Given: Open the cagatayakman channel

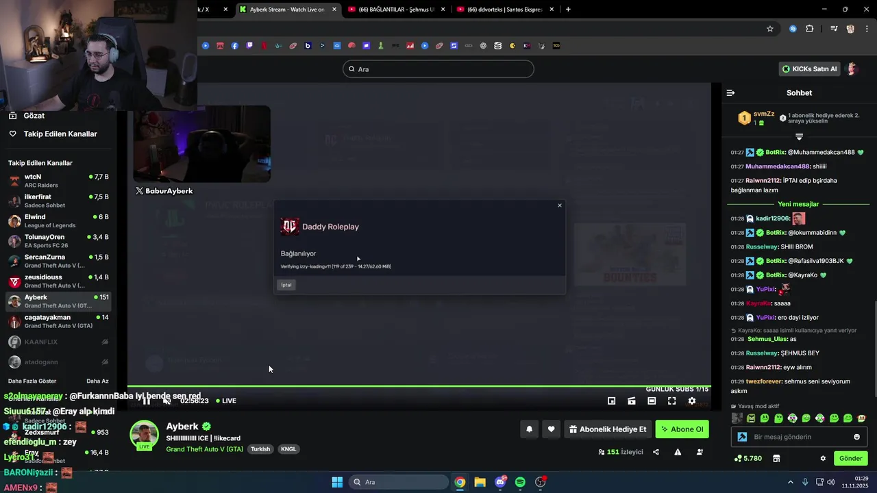Looking at the screenshot, I should tap(58, 321).
